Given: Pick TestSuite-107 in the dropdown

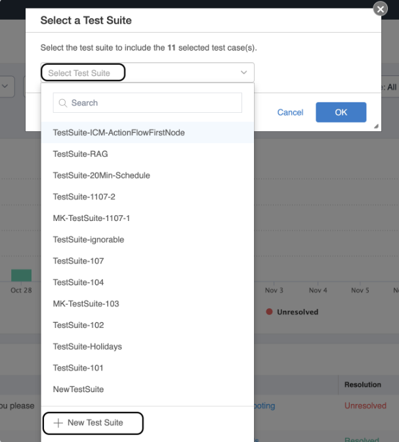Looking at the screenshot, I should pos(78,261).
